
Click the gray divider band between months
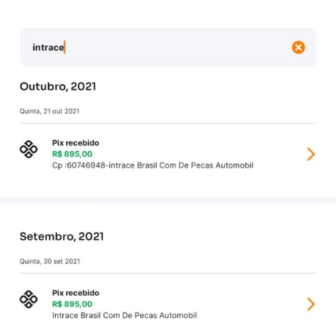pos(168,200)
